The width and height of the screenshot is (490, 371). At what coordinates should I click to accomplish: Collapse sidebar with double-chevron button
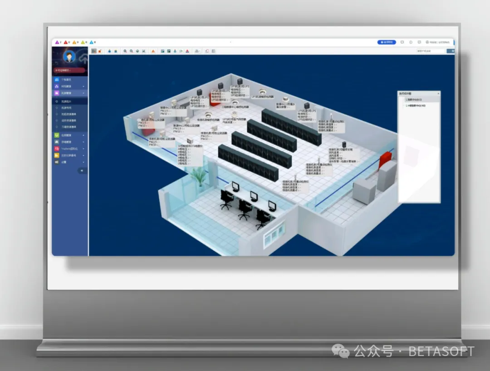tap(82, 171)
